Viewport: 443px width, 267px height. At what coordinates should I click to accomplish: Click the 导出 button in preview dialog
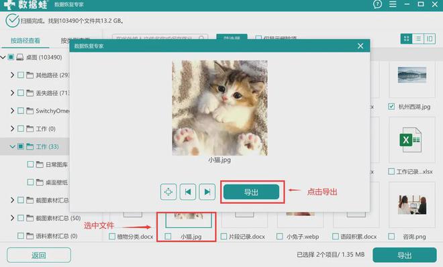coord(251,193)
